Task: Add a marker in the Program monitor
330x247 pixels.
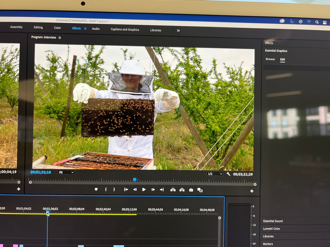Action: [97, 189]
